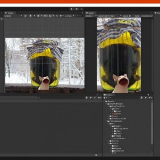Click the settings gear icon in Game view
160x160 pixels.
point(100,20)
